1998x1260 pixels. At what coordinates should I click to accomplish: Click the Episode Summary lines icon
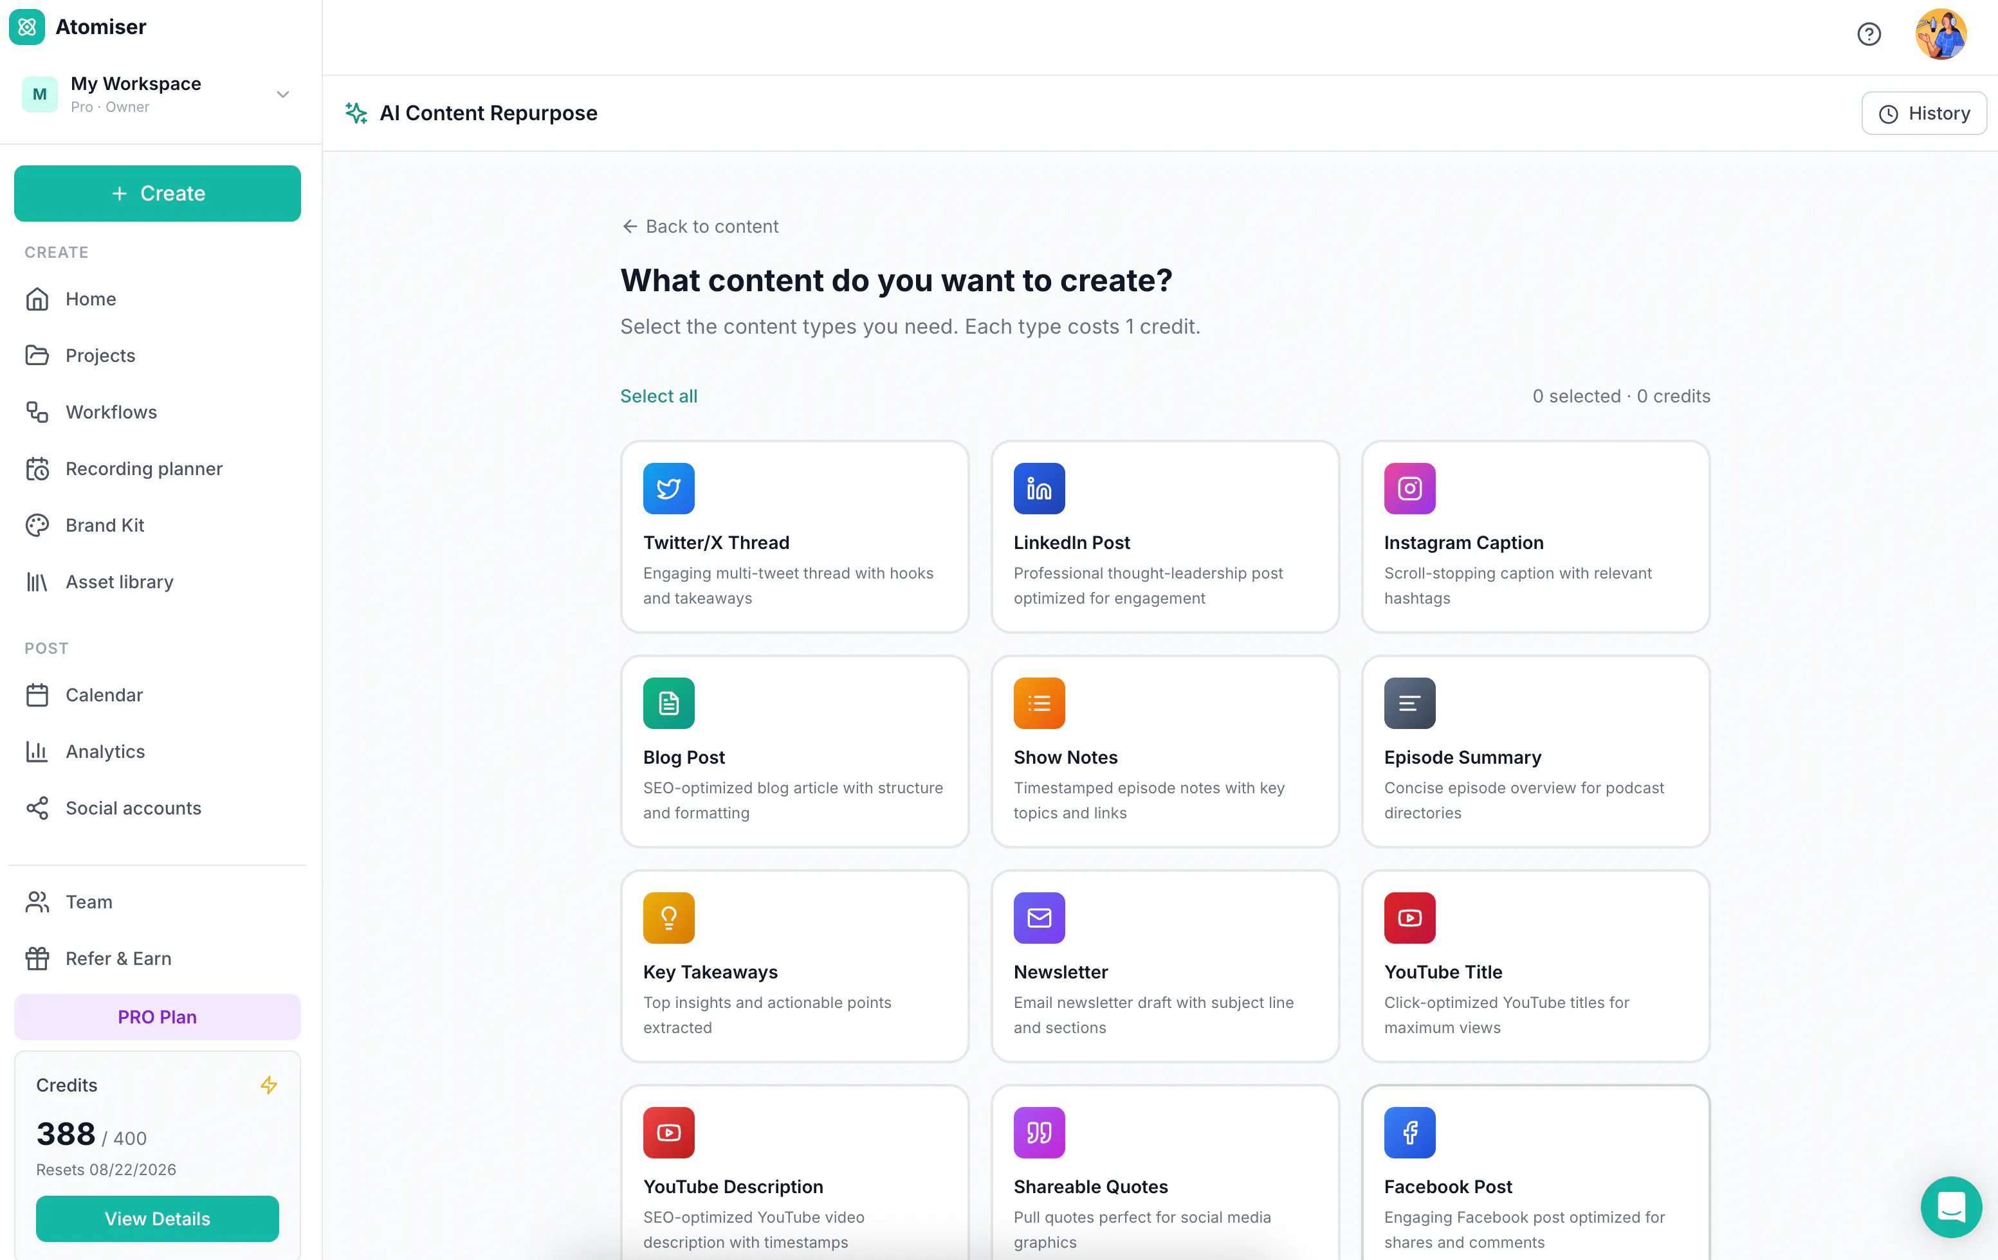click(1409, 703)
